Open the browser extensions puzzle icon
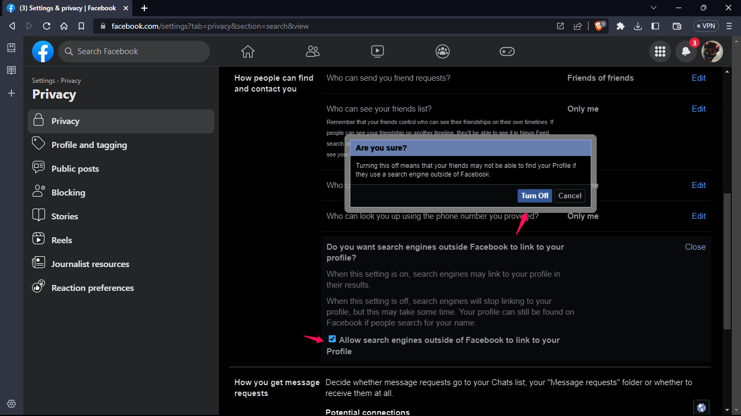741x416 pixels. pyautogui.click(x=621, y=26)
